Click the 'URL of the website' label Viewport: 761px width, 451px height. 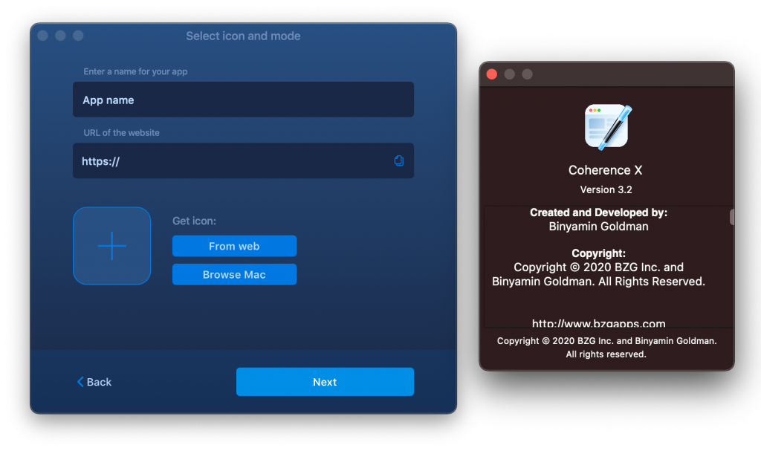pyautogui.click(x=121, y=132)
